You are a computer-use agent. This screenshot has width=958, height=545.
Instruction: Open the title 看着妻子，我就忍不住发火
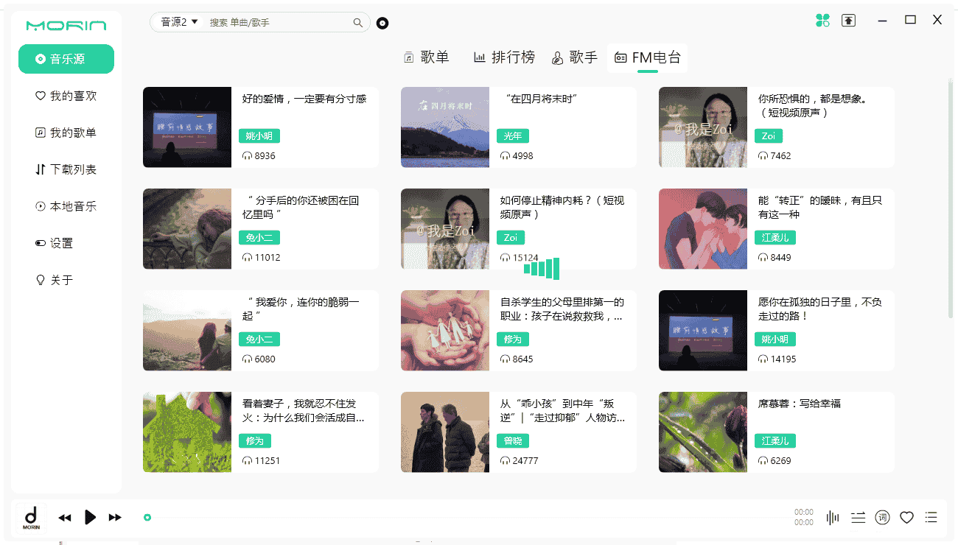[x=304, y=410]
